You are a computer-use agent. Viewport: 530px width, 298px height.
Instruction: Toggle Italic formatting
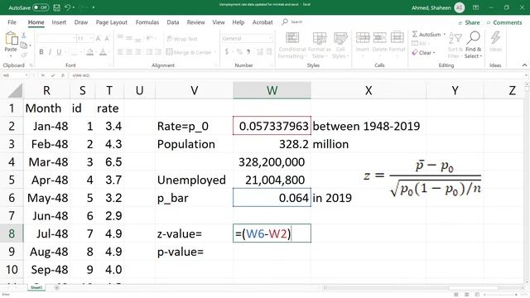point(50,52)
